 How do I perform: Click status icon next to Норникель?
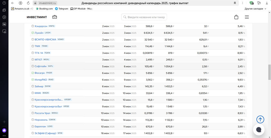point(32,120)
